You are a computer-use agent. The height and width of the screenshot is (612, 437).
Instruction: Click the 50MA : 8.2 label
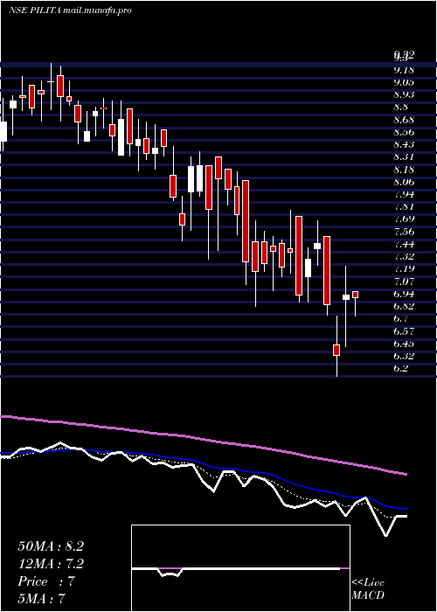pos(51,546)
